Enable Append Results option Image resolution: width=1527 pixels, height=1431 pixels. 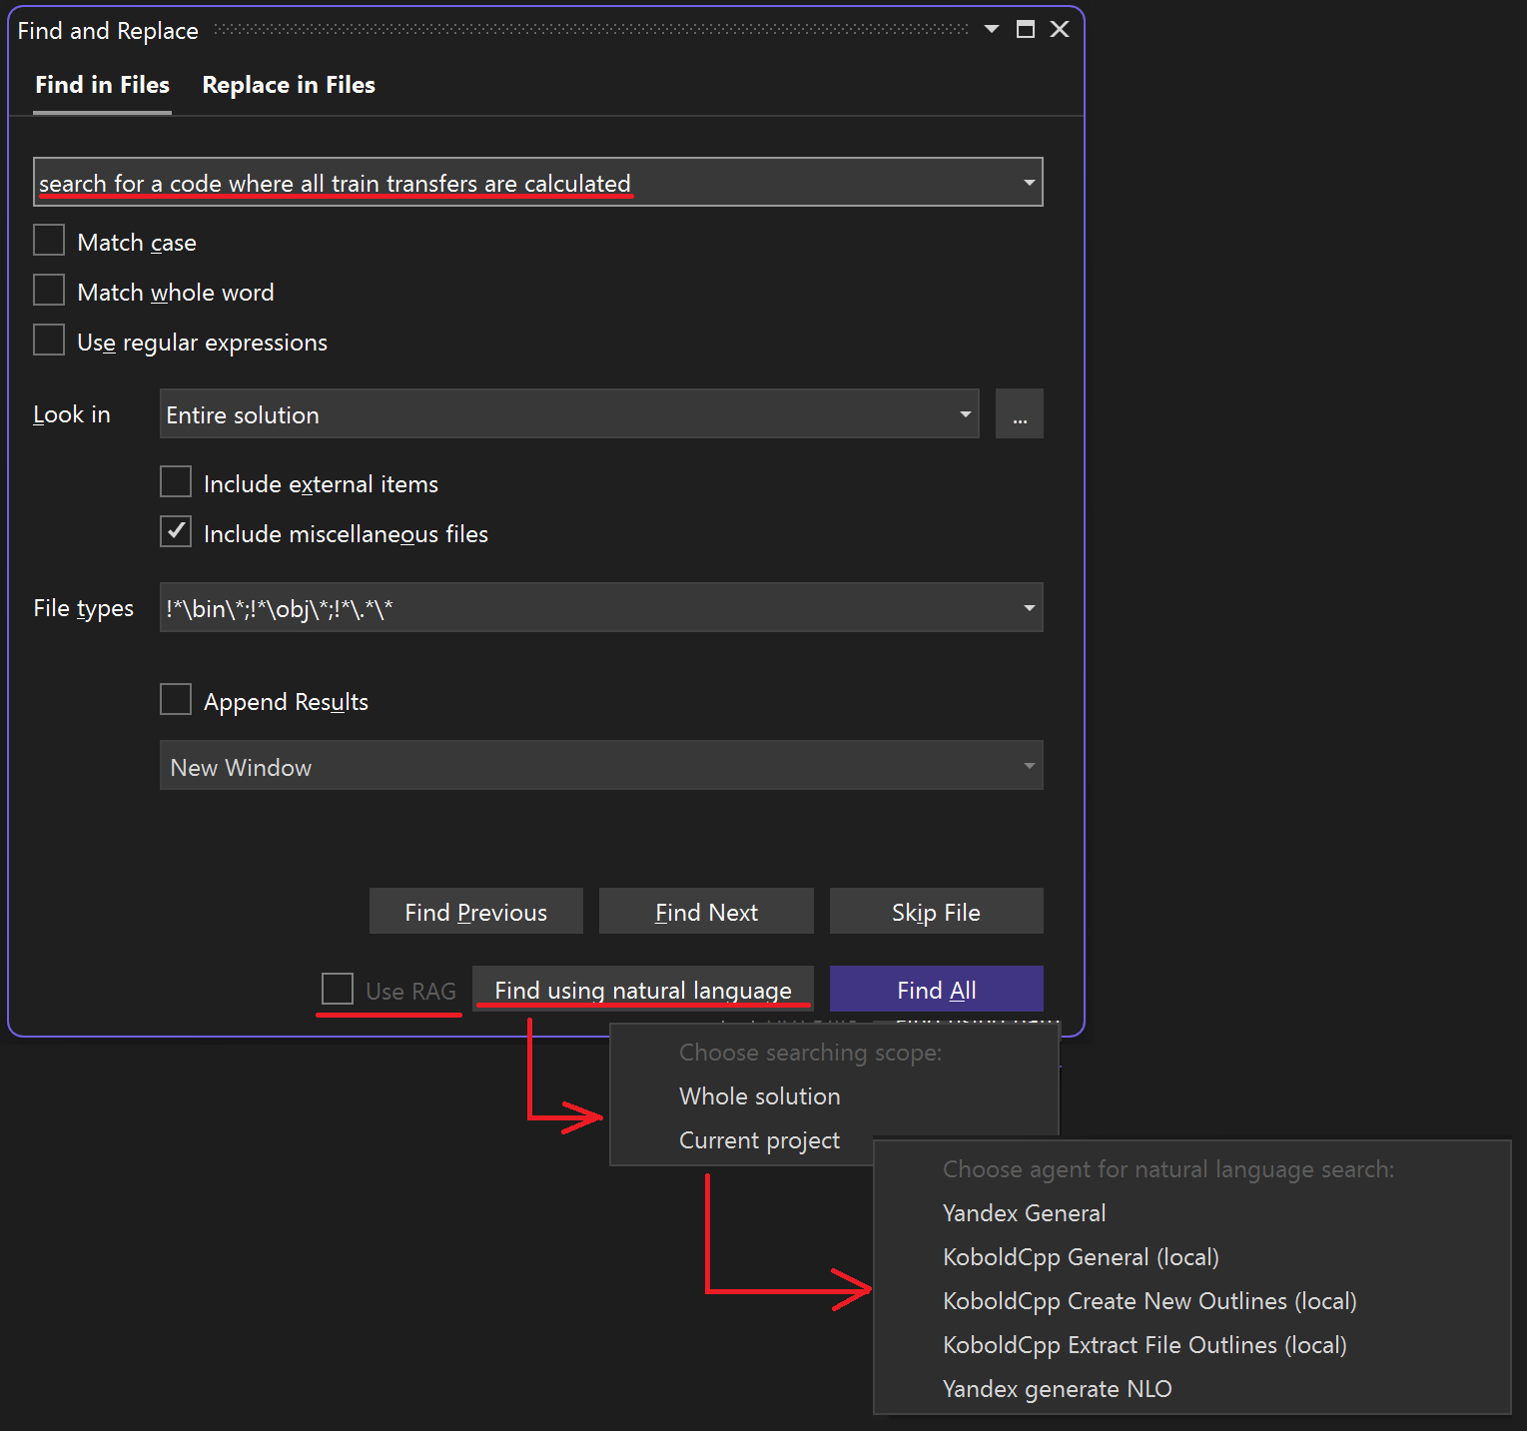[175, 699]
